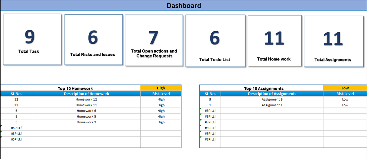Open the orange High risk filter cell
This screenshot has width=367, height=159.
click(161, 88)
